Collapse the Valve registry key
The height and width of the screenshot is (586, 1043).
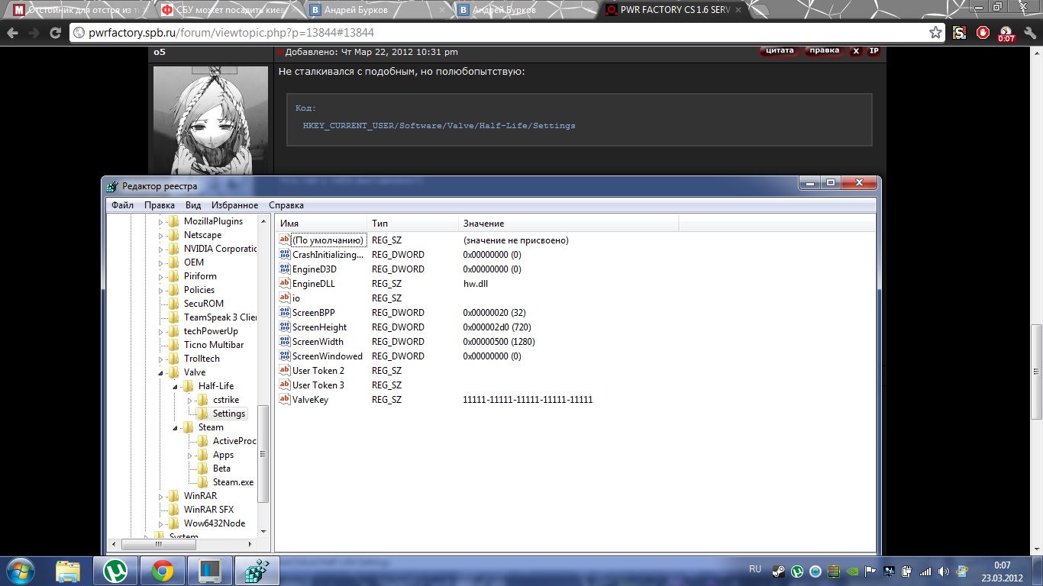(161, 372)
